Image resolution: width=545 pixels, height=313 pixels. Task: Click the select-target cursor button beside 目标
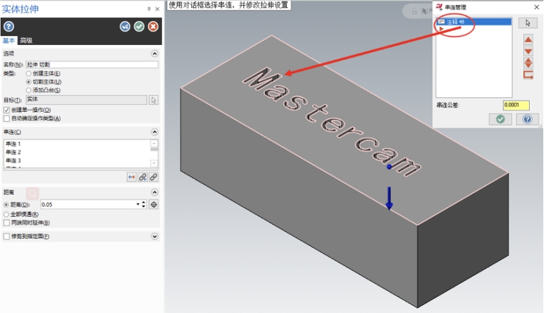point(154,100)
